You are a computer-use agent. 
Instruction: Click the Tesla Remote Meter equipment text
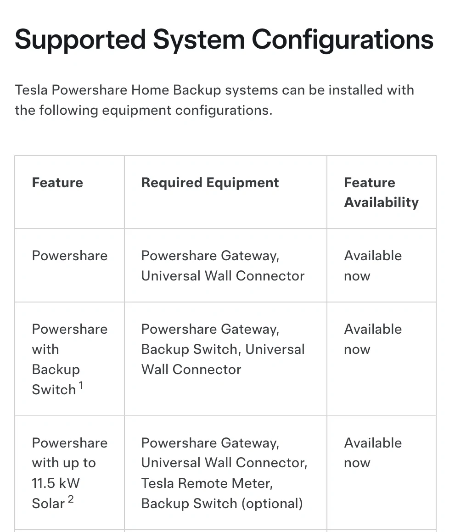point(207,483)
